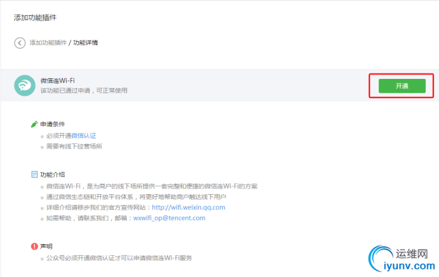Click the wxwifi_op@tencent.com email link

tap(169, 218)
